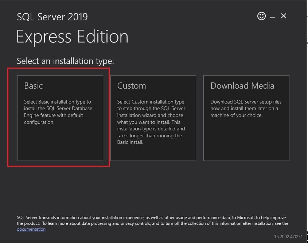
Task: Click the Basic tile heading text
Action: [34, 86]
